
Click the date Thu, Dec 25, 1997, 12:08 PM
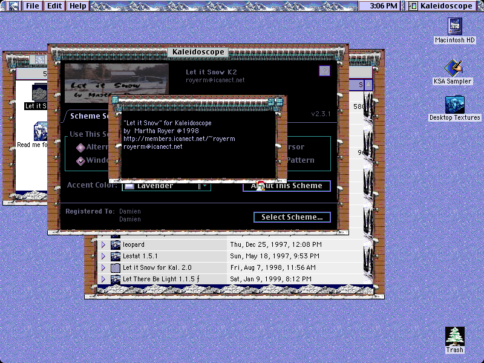coord(276,245)
